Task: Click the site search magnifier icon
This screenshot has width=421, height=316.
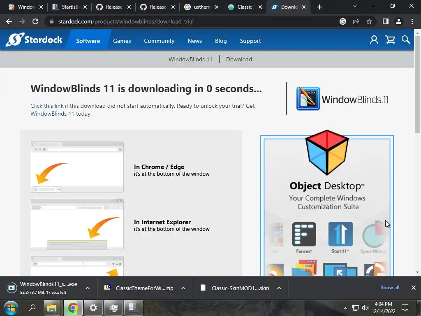Action: (x=406, y=40)
